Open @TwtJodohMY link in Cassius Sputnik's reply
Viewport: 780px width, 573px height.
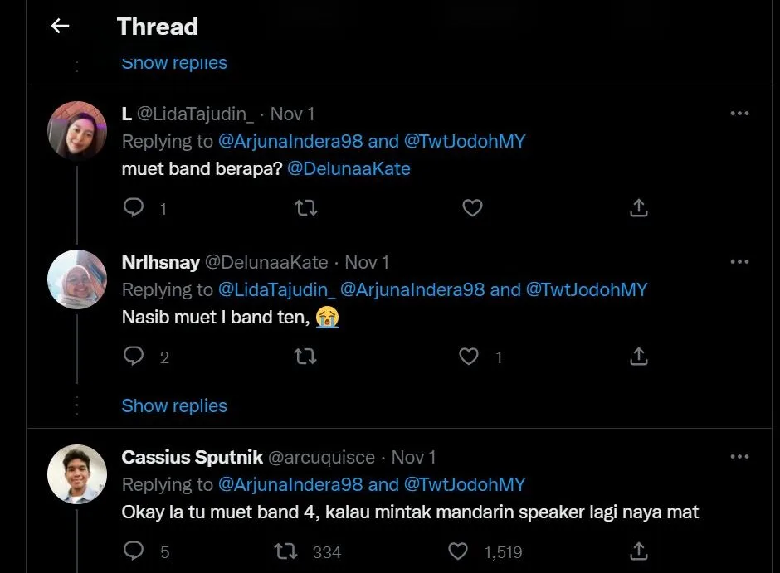coord(465,484)
